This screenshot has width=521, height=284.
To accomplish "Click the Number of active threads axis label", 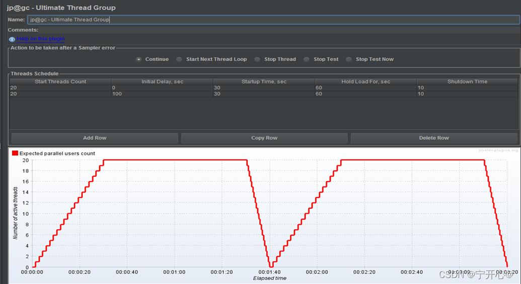I will click(15, 213).
